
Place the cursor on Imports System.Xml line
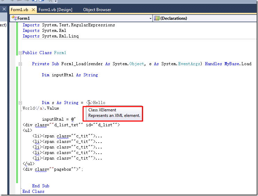pyautogui.click(x=45, y=31)
